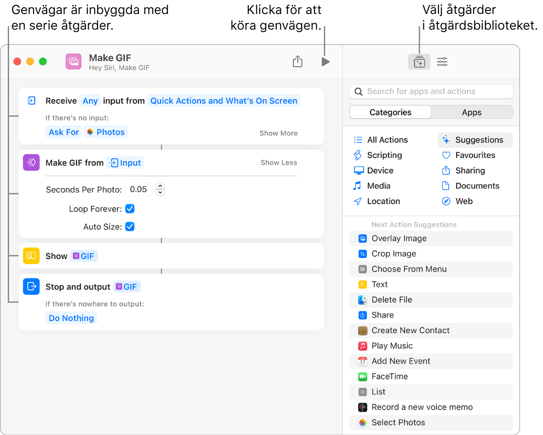Open the All Actions category
The height and width of the screenshot is (435, 543).
(x=380, y=140)
